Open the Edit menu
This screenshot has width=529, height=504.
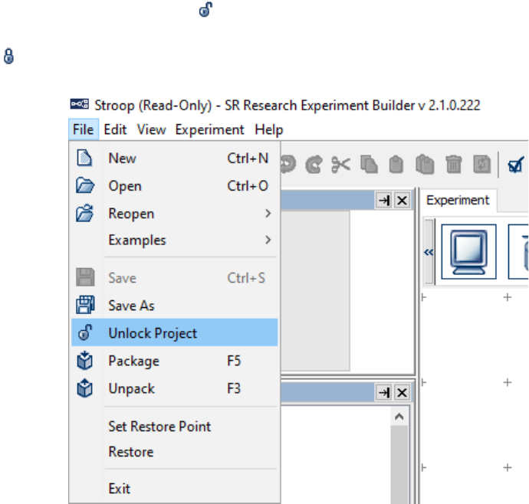coord(115,129)
